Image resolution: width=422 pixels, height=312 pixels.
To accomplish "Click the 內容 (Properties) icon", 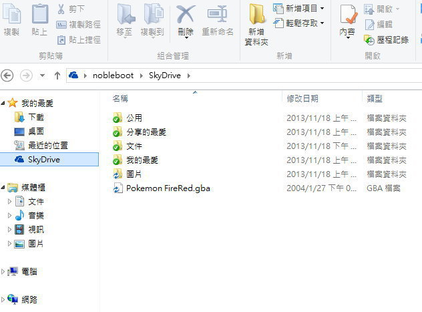I will click(348, 15).
